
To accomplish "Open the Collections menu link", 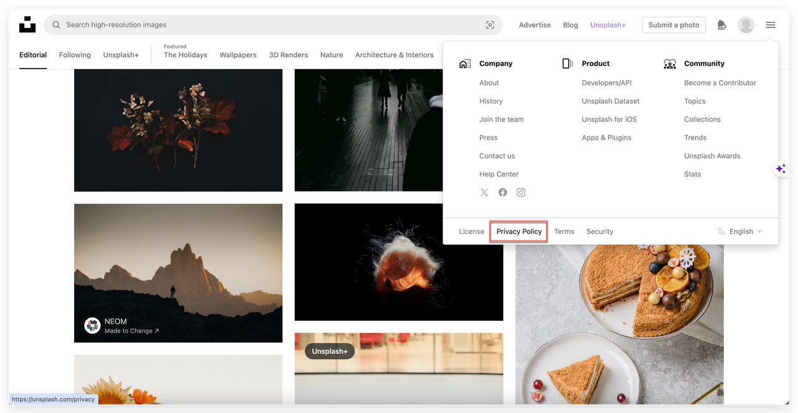I will 702,119.
